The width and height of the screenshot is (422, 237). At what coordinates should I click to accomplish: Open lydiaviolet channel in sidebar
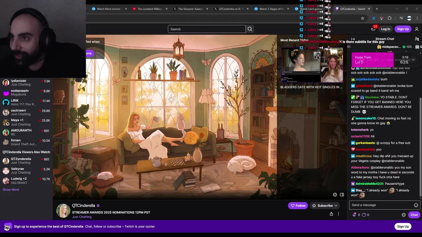point(26,83)
